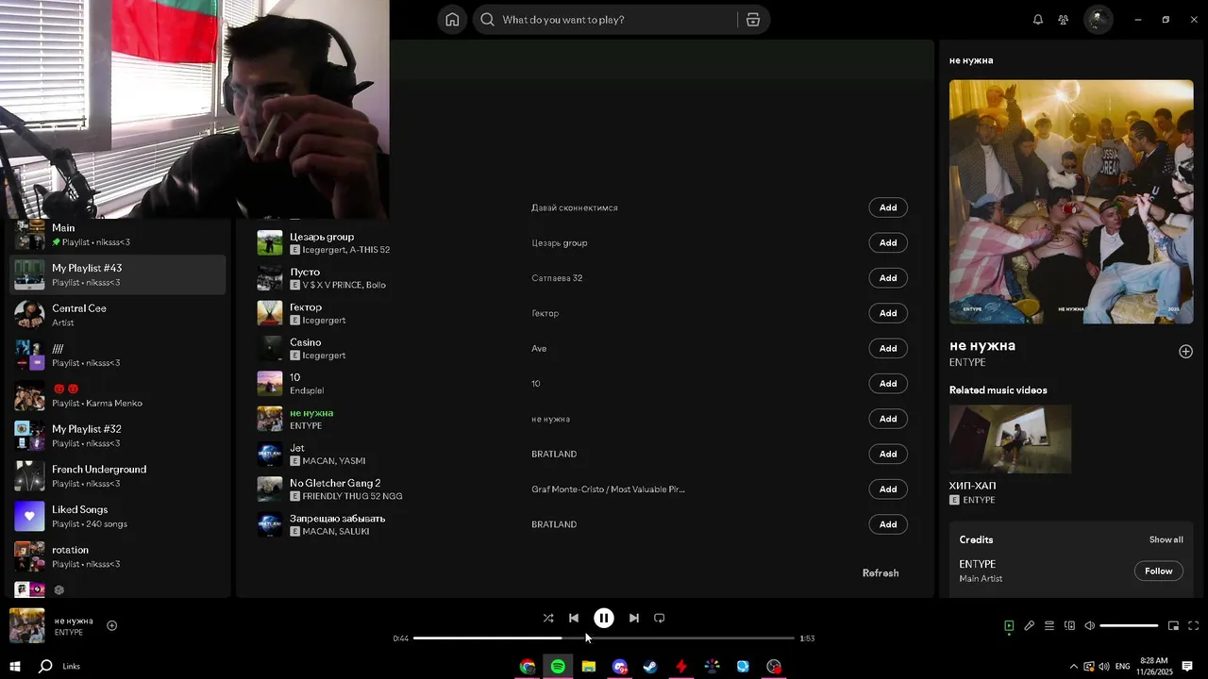This screenshot has width=1208, height=679.
Task: Skip to next track
Action: click(x=634, y=619)
